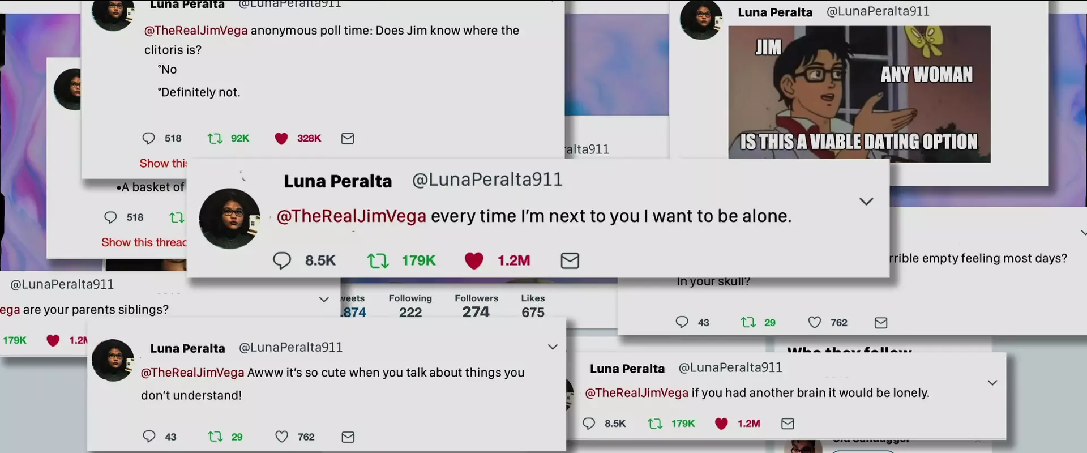Open @TheRealJimVega mention in 'alone' tweet

[351, 216]
